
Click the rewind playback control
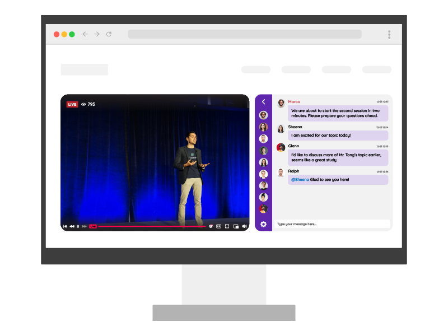(x=71, y=227)
